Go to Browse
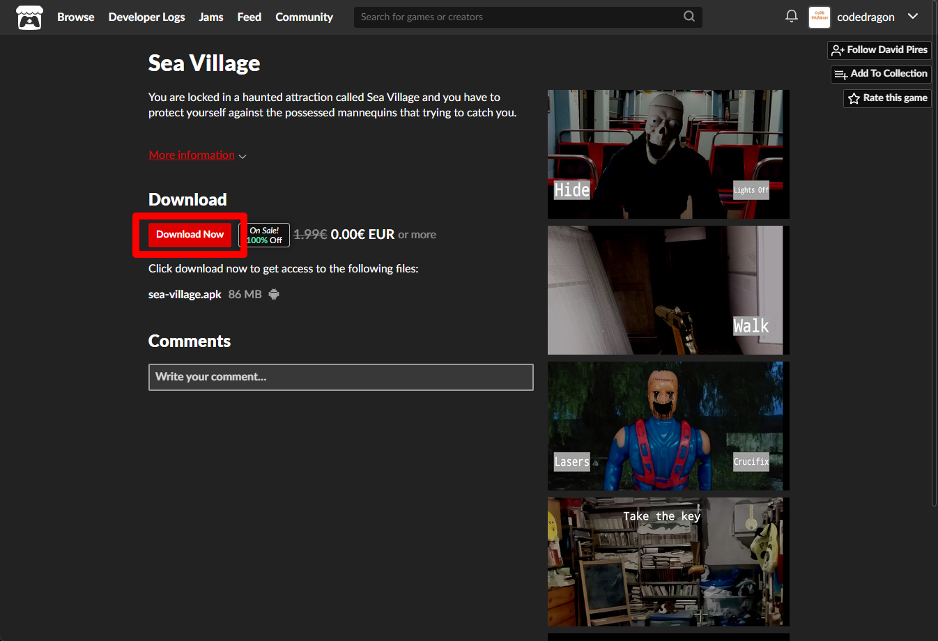 (x=76, y=17)
